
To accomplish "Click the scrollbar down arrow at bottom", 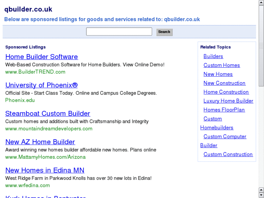I will tap(261, 195).
